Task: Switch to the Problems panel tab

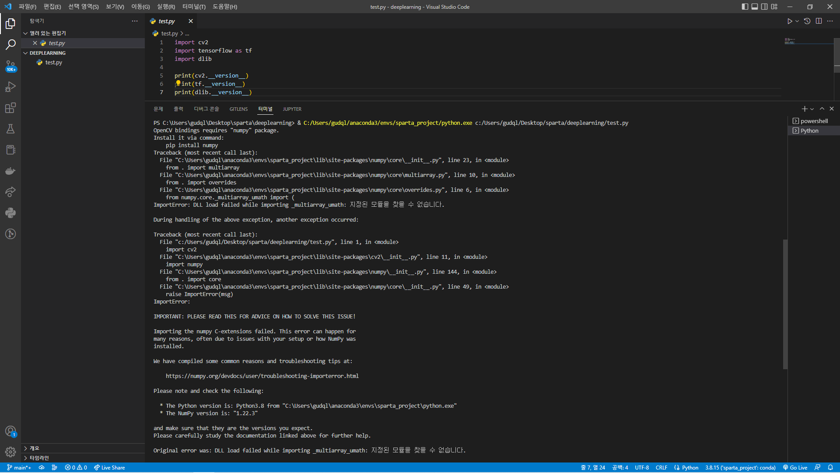Action: click(158, 109)
